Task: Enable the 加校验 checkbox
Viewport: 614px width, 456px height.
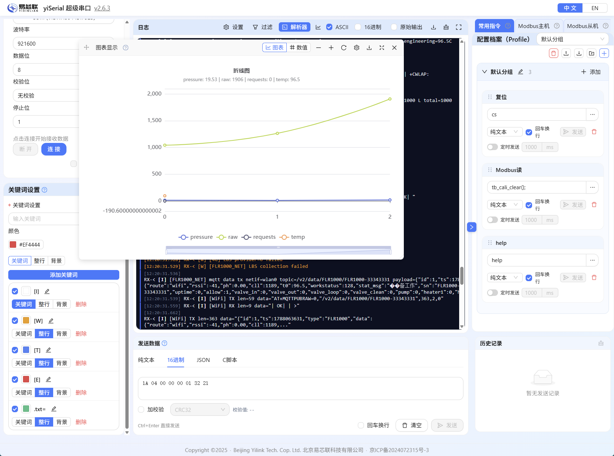Action: tap(141, 409)
